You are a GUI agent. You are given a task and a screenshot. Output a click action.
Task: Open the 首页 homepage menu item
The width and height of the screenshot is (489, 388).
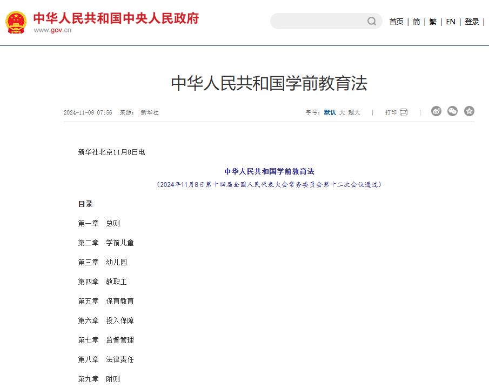coord(396,21)
